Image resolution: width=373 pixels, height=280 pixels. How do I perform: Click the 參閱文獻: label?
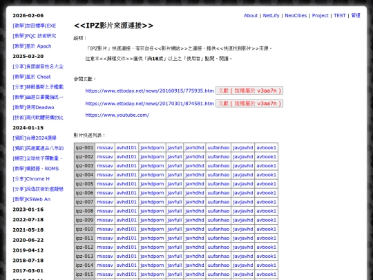point(85,79)
